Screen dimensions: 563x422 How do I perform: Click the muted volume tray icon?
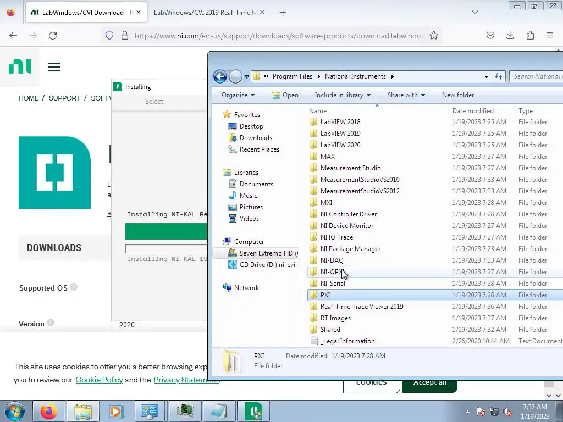[x=508, y=412]
